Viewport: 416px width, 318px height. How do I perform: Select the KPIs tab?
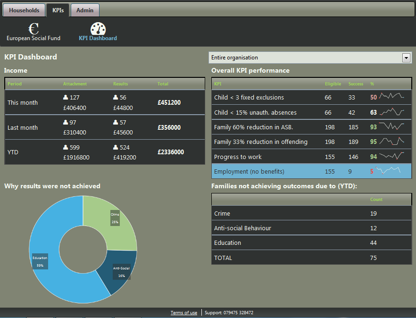coord(58,10)
